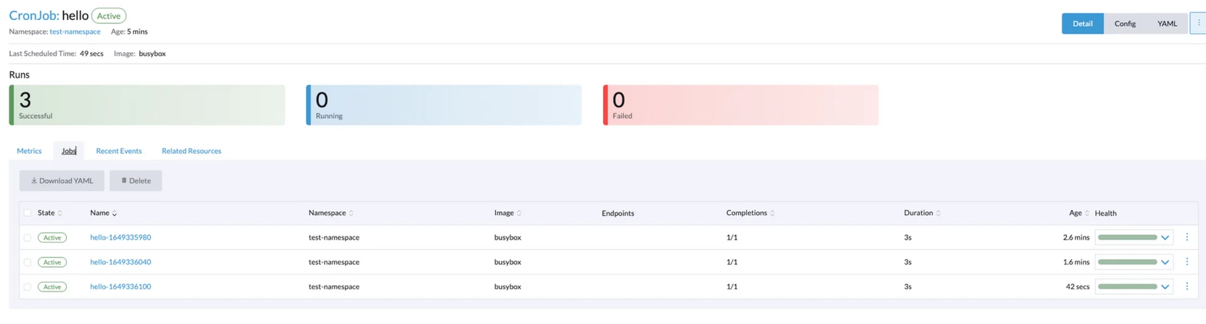Open the Recent Events tab
Image resolution: width=1206 pixels, height=324 pixels.
pos(119,151)
